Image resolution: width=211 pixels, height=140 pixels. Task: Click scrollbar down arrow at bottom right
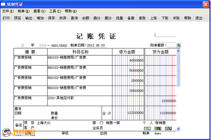pyautogui.click(x=178, y=129)
